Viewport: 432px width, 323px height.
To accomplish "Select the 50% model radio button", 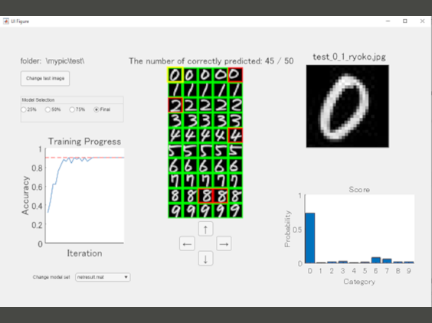I will click(47, 109).
